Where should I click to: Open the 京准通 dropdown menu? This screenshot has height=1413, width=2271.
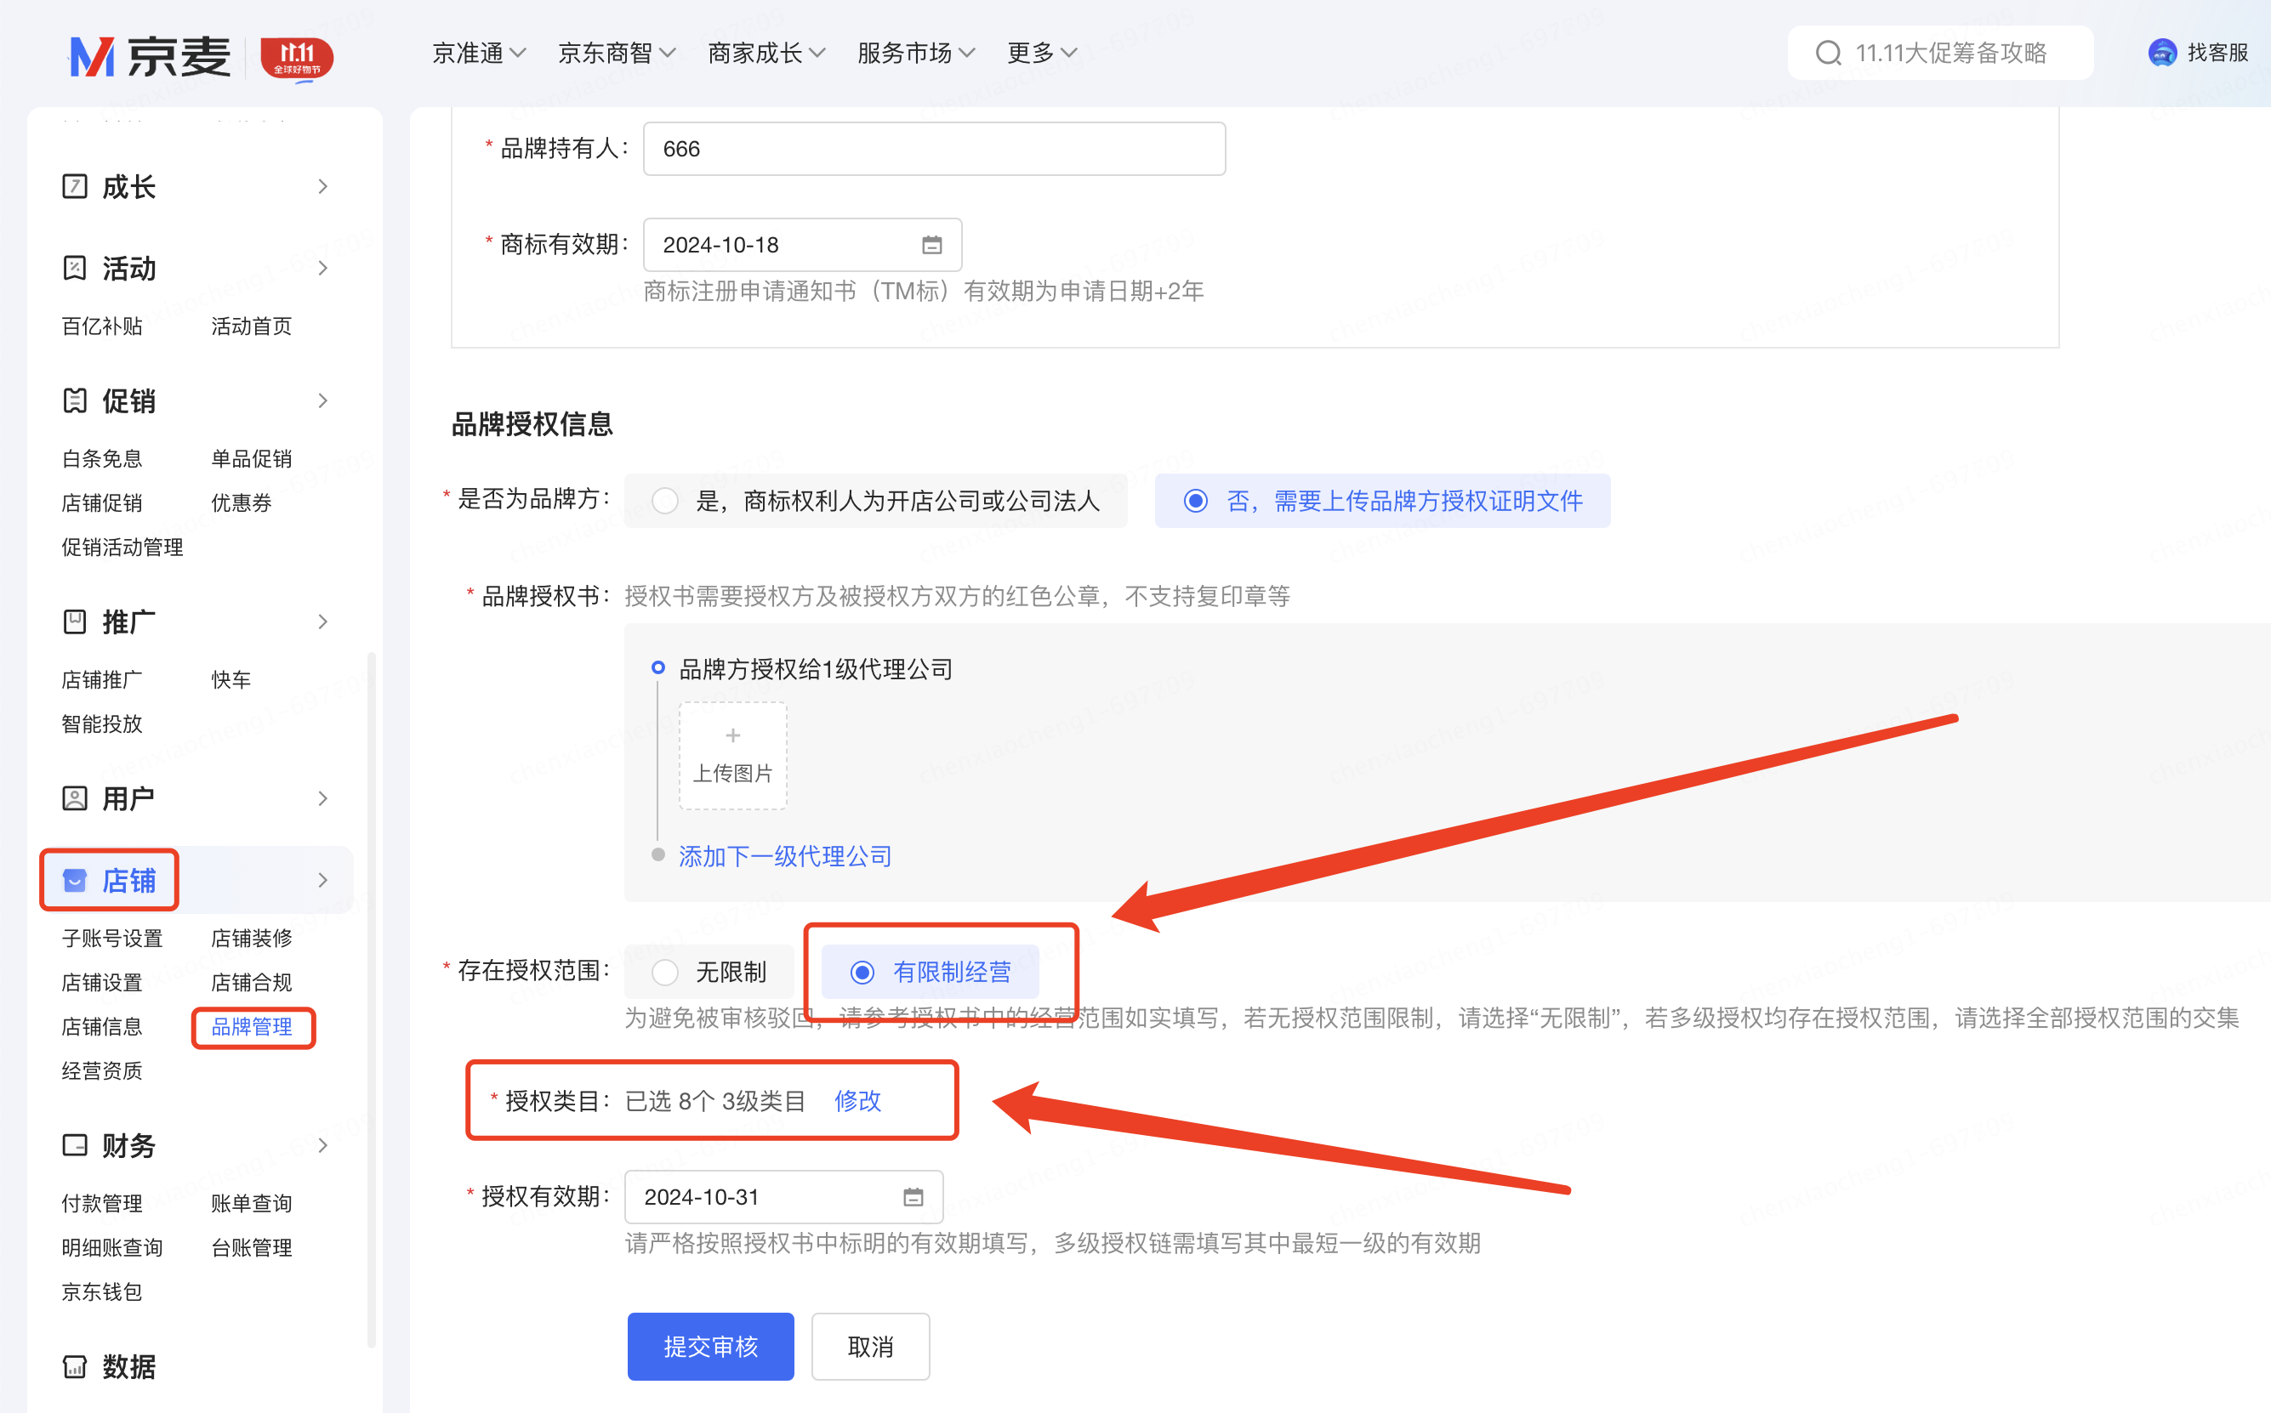[x=479, y=54]
